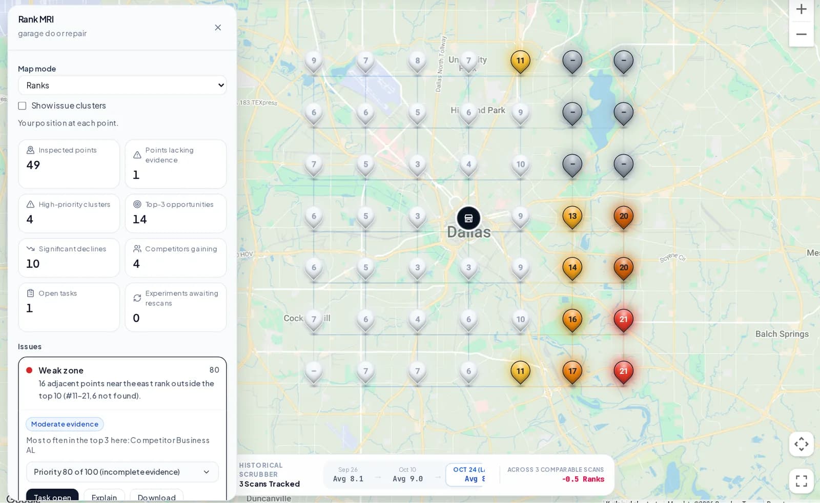This screenshot has width=820, height=503.
Task: Select the Weak zone issue title
Action: [x=61, y=370]
